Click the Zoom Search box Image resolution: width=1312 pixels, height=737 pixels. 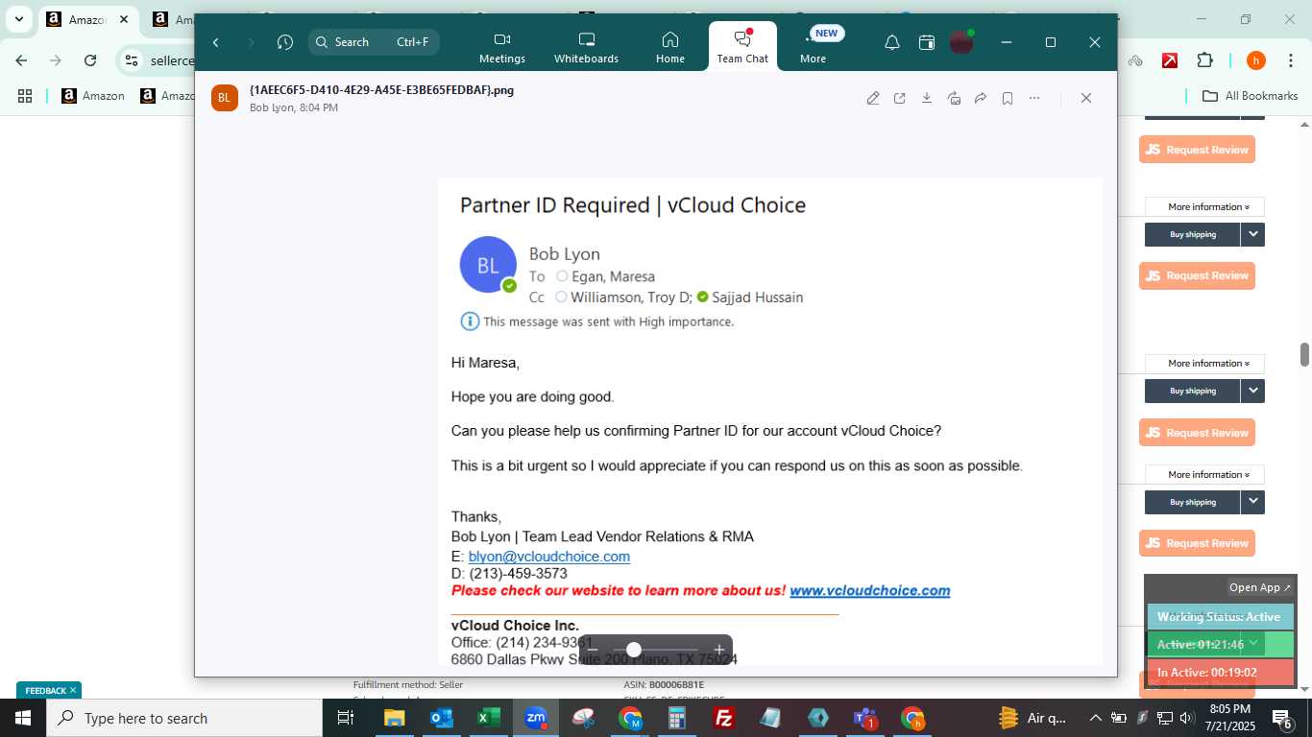(x=375, y=42)
